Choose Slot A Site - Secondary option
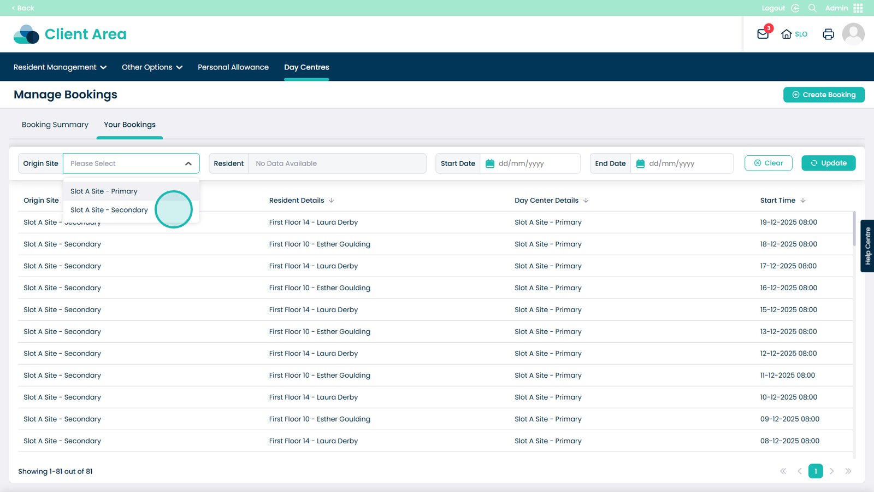Image resolution: width=874 pixels, height=492 pixels. click(x=109, y=210)
